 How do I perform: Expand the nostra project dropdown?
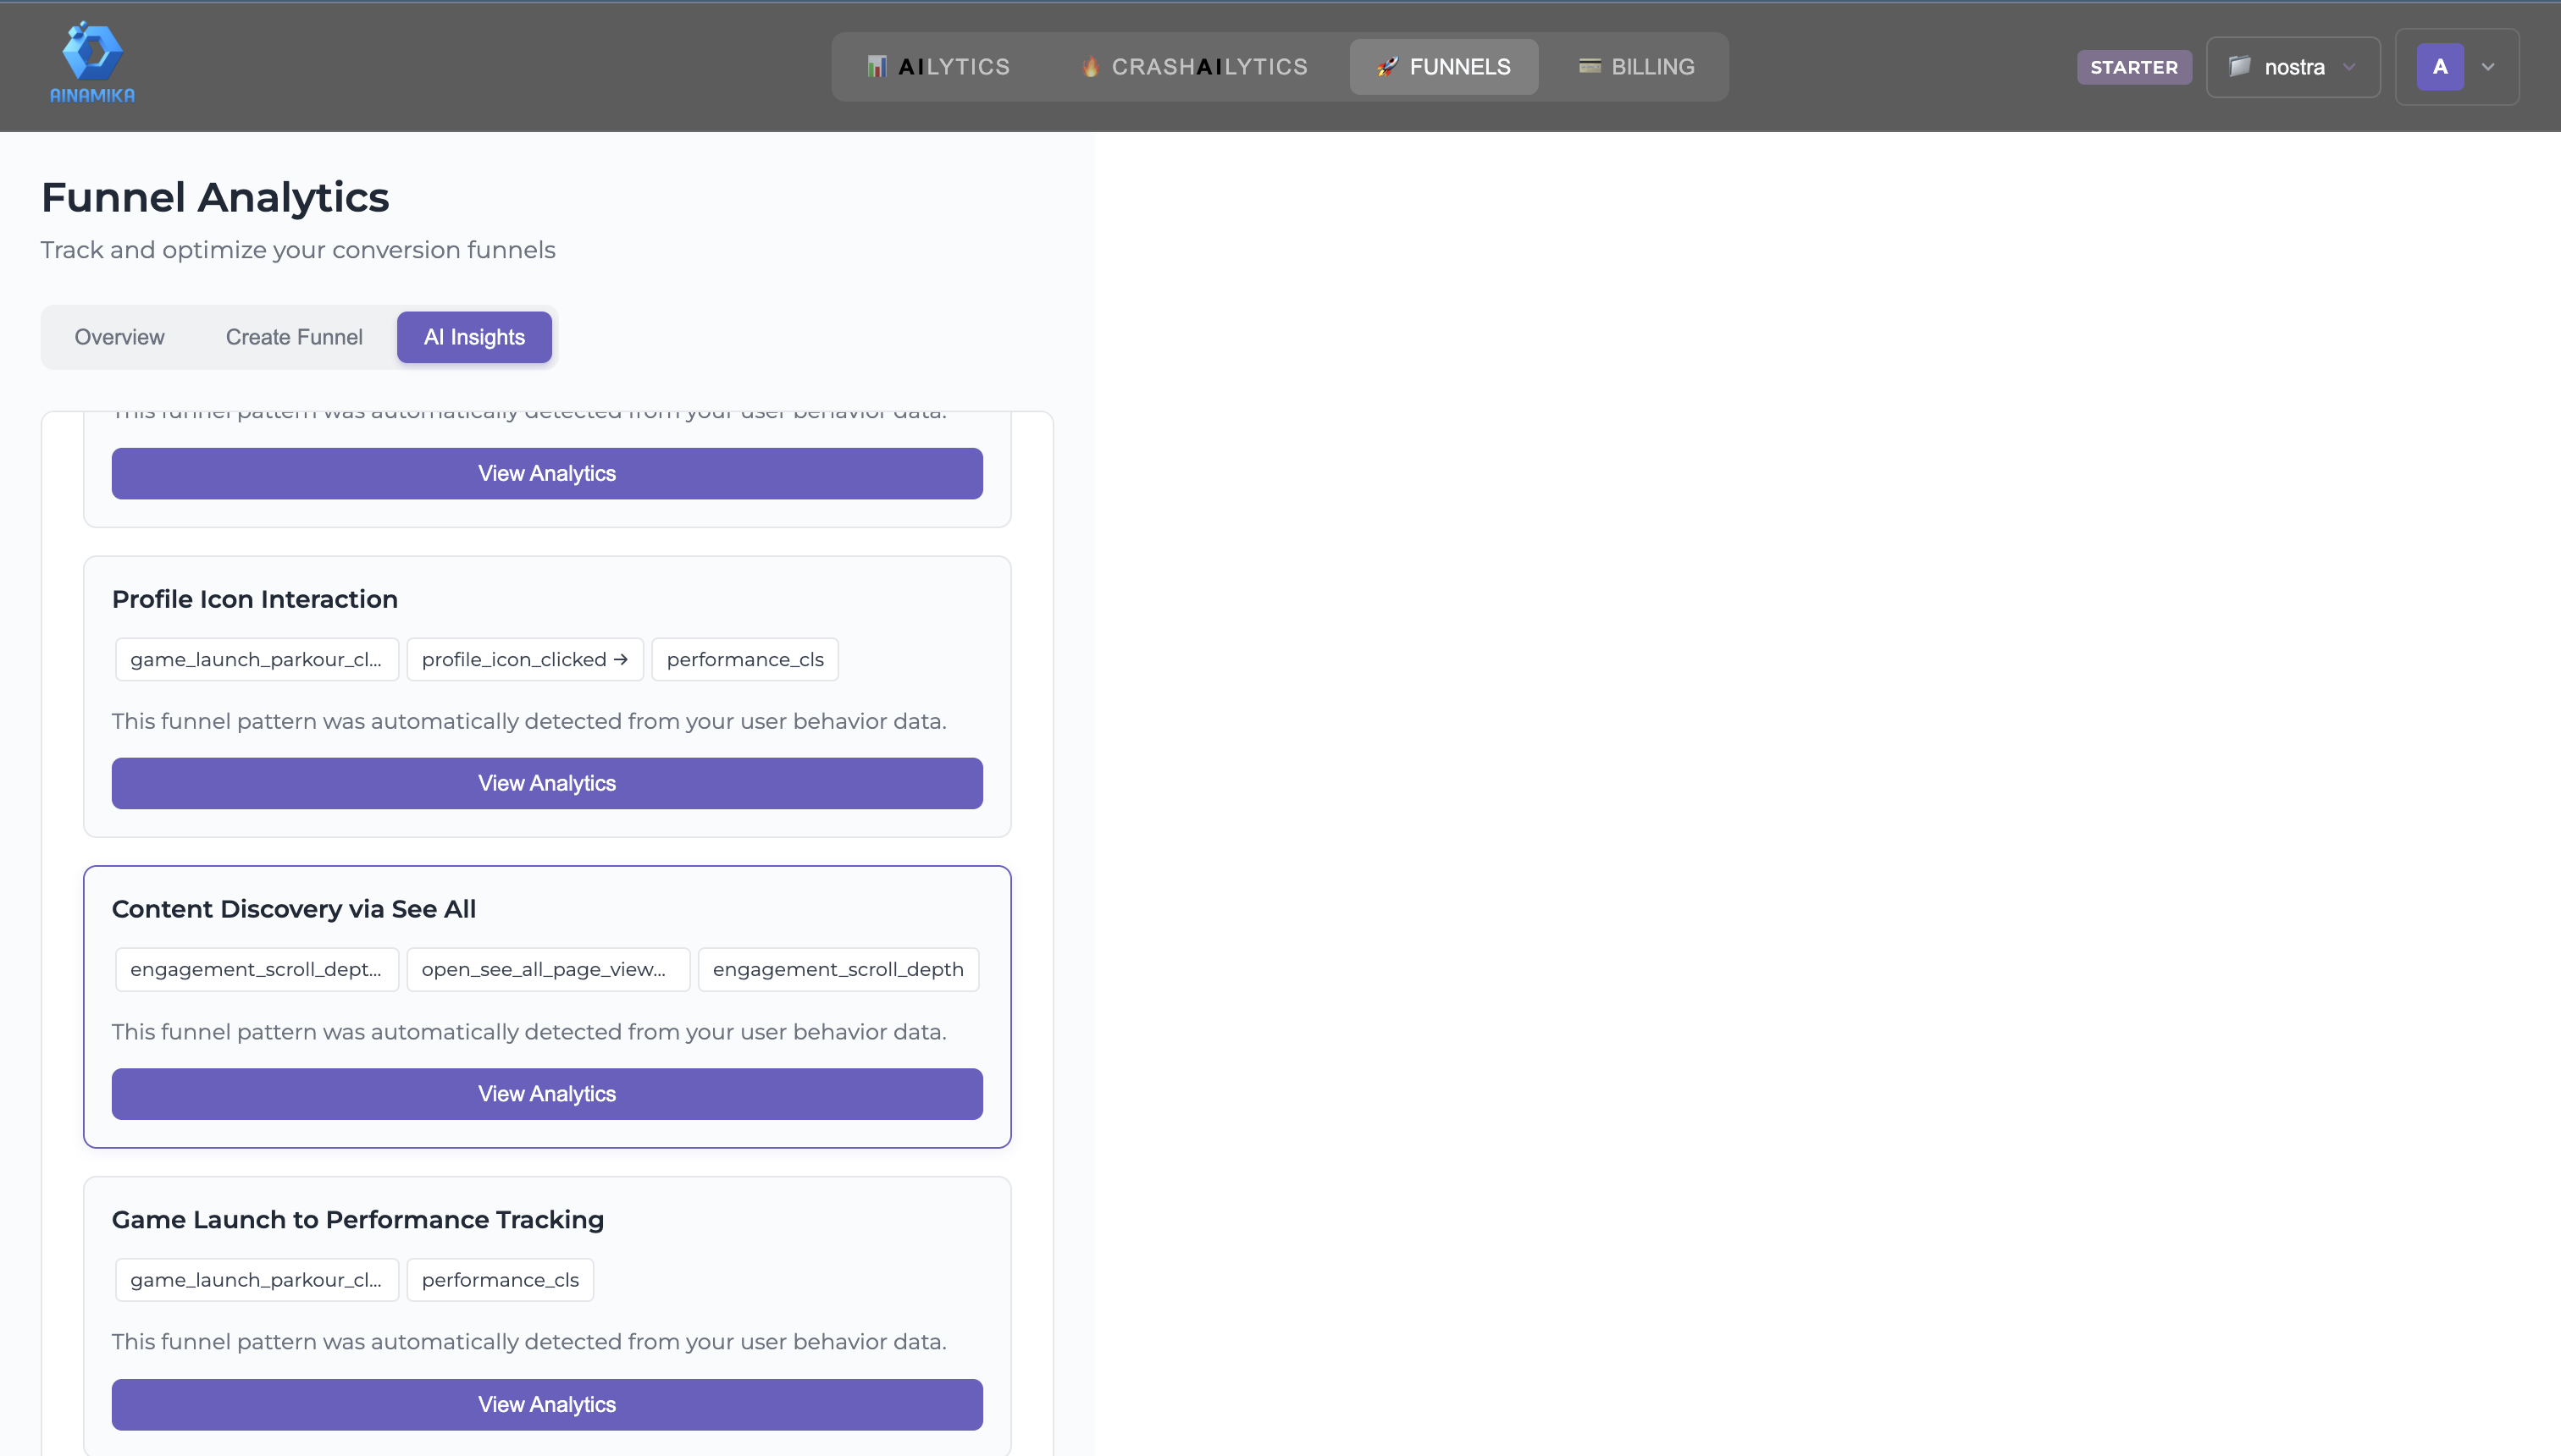(2292, 66)
